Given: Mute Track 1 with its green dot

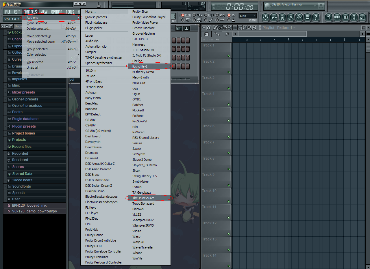Looking at the screenshot, I should click(228, 56).
